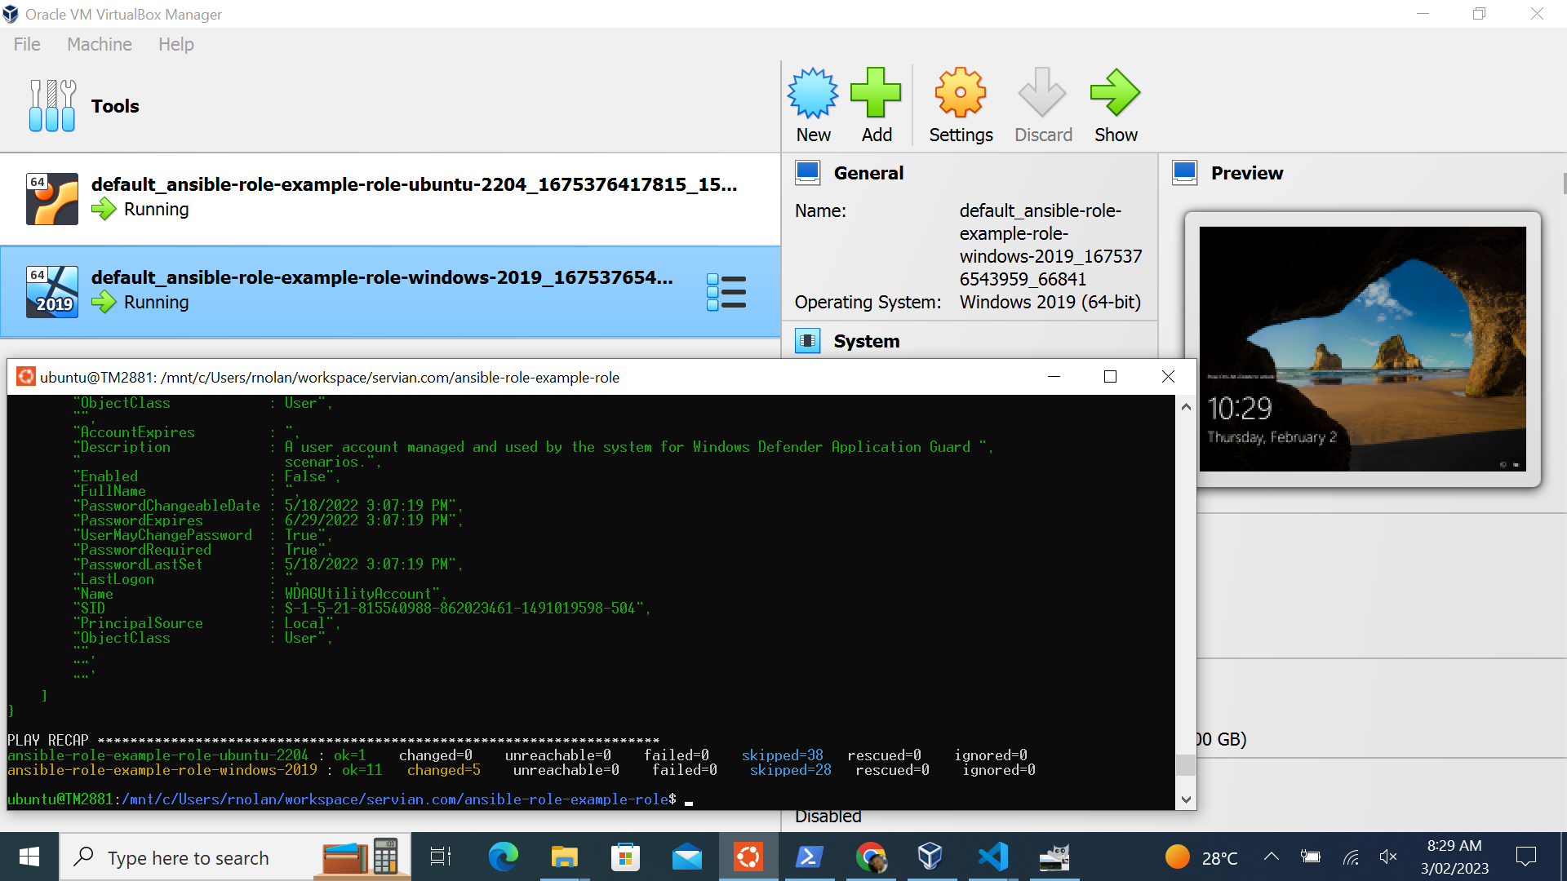Click the 'changed=5' value in terminal recap
Image resolution: width=1567 pixels, height=881 pixels.
pos(443,770)
